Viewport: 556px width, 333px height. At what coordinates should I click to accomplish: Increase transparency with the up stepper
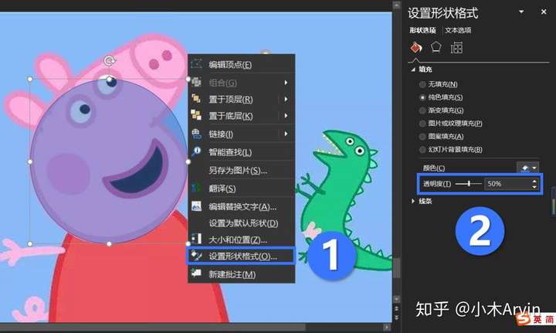(534, 182)
